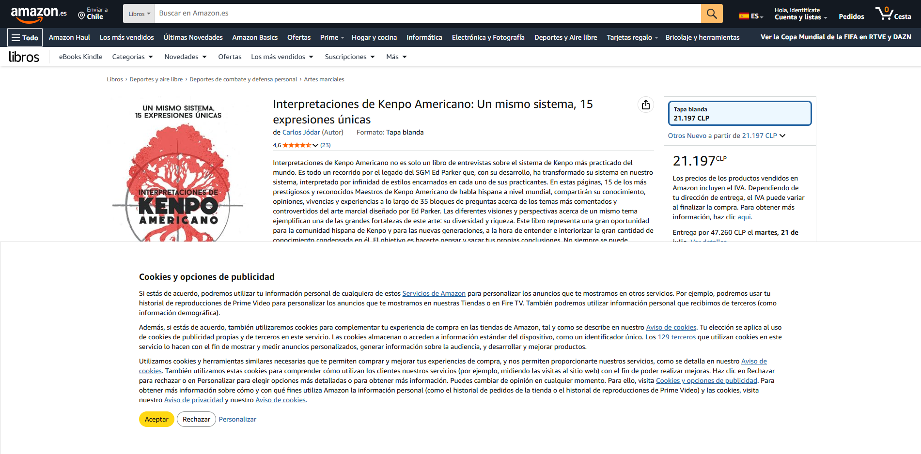Open Aviso de privacidad link
The width and height of the screenshot is (921, 454).
click(x=193, y=400)
